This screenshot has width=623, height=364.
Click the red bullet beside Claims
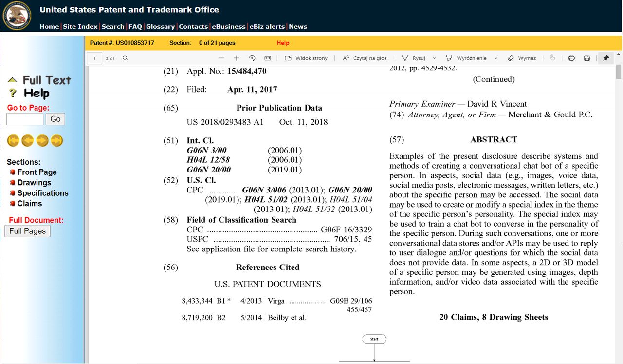pyautogui.click(x=13, y=204)
